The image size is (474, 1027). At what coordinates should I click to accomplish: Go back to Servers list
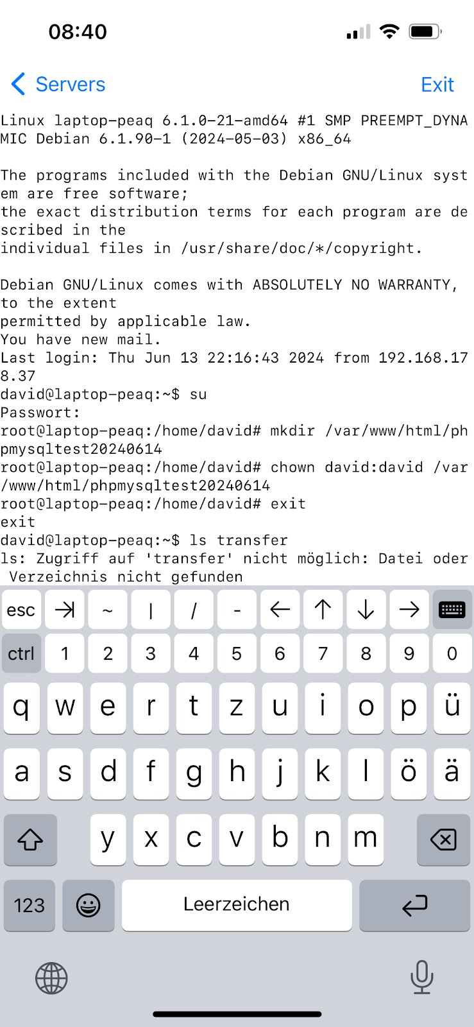tap(58, 84)
